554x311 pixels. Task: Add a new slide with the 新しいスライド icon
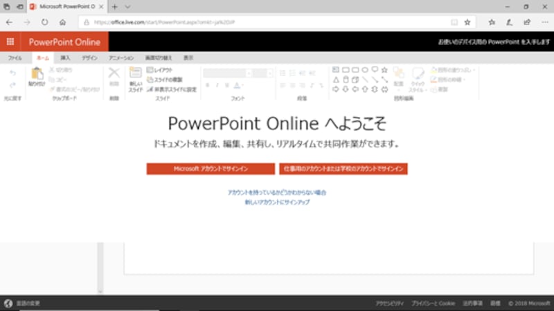click(135, 73)
